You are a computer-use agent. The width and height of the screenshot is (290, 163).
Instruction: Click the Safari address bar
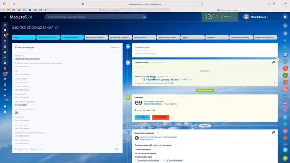coord(145,4)
